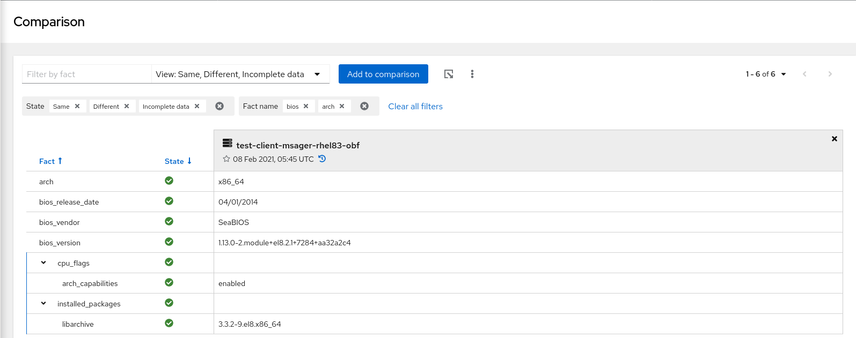Viewport: 856px width, 338px height.
Task: Click the export comparison icon
Action: point(449,74)
